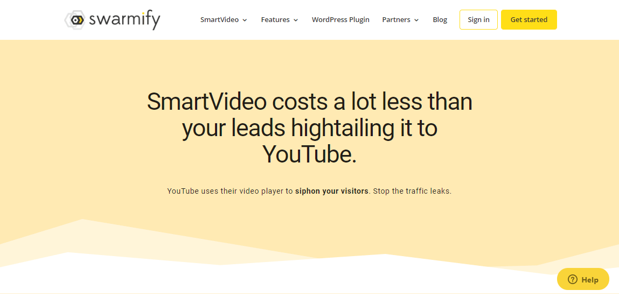The height and width of the screenshot is (297, 619).
Task: Click the question mark icon in Help
Action: click(573, 280)
